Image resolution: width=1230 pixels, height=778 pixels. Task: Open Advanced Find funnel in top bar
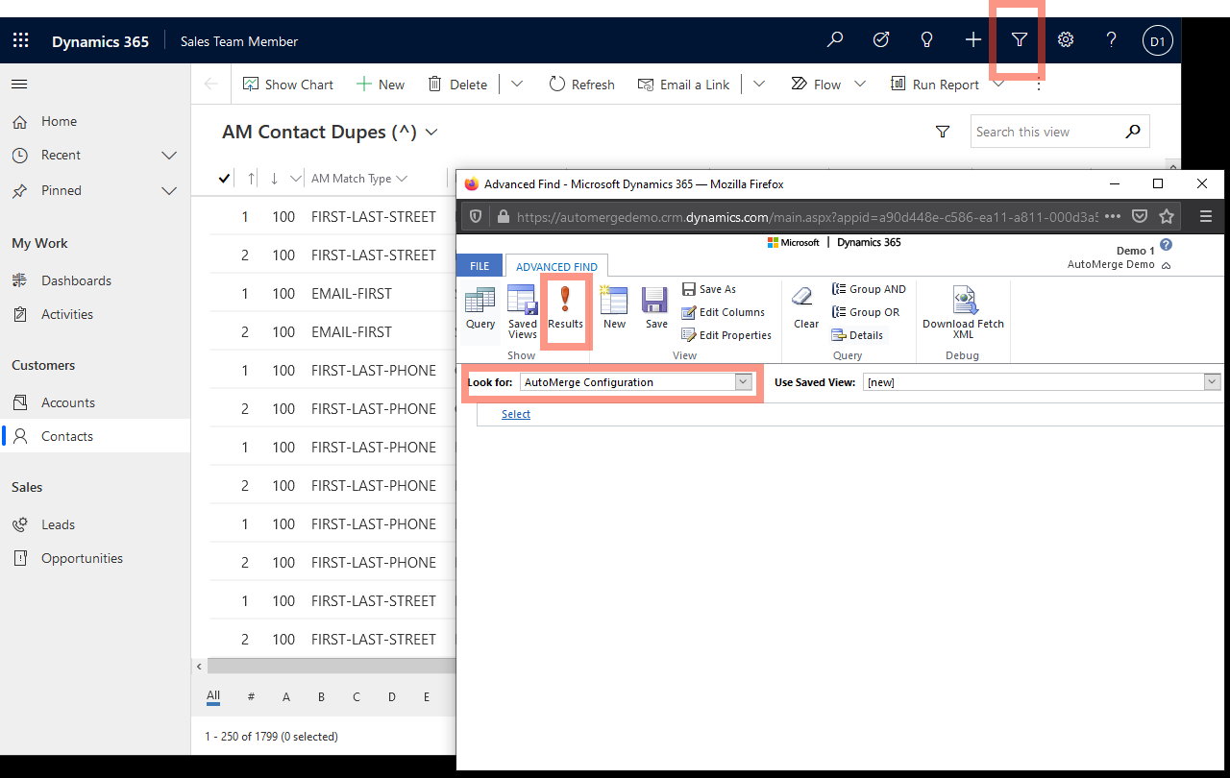(x=1020, y=40)
